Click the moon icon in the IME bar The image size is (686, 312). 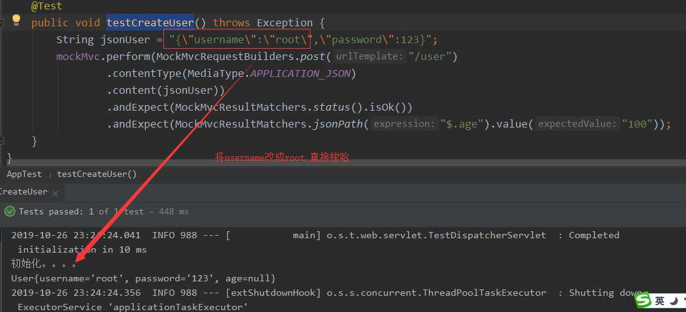pos(674,301)
